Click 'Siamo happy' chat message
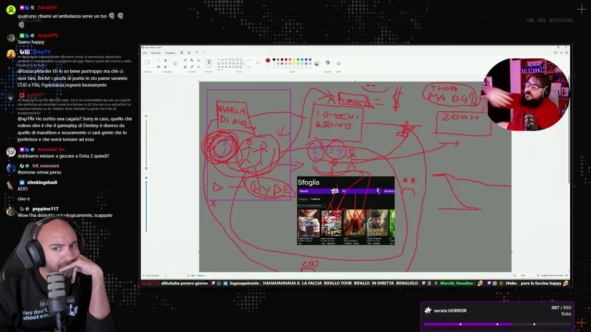This screenshot has height=332, width=591. pyautogui.click(x=31, y=42)
